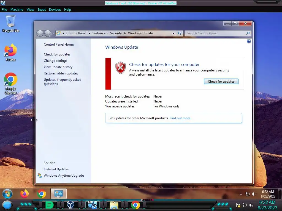
Task: Open View update history
Action: click(58, 67)
